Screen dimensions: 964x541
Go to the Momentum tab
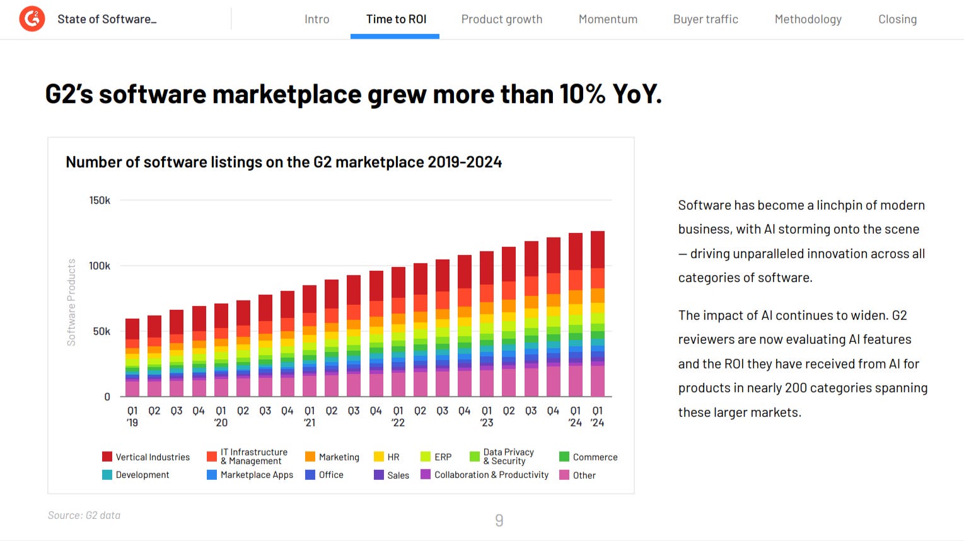pyautogui.click(x=608, y=20)
